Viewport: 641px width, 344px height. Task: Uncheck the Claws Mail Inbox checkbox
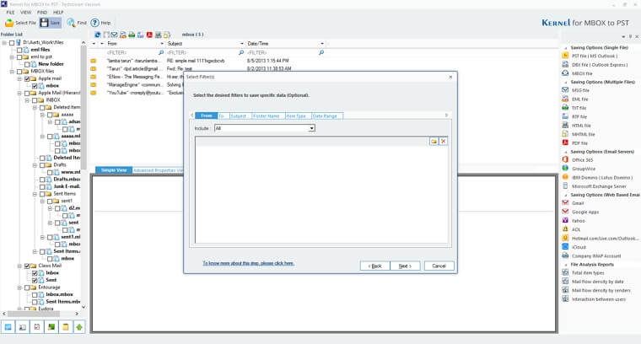(35, 273)
